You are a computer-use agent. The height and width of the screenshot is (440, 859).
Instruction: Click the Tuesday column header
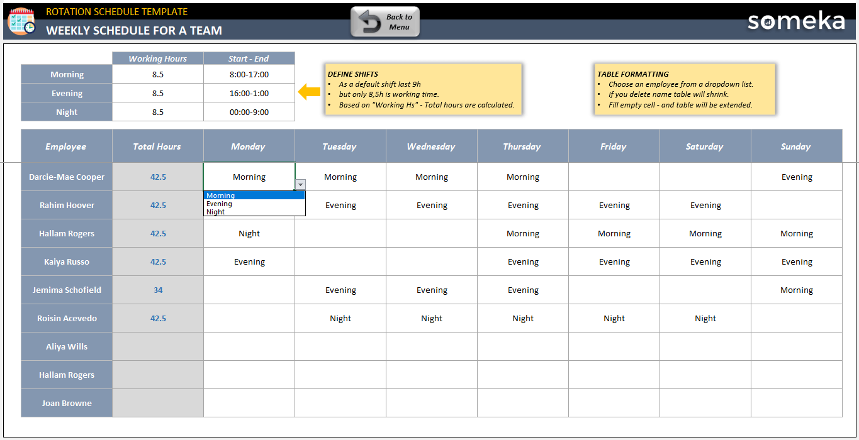(x=340, y=146)
